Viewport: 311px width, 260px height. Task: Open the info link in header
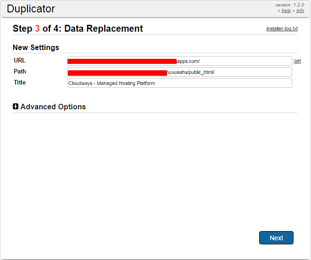(x=300, y=11)
